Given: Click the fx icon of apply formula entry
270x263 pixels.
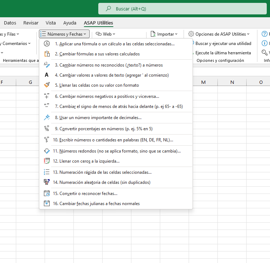Looking at the screenshot, I should 47,44.
